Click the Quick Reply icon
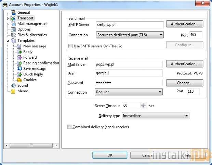Image resolution: width=212 pixels, height=165 pixels. 19,74
